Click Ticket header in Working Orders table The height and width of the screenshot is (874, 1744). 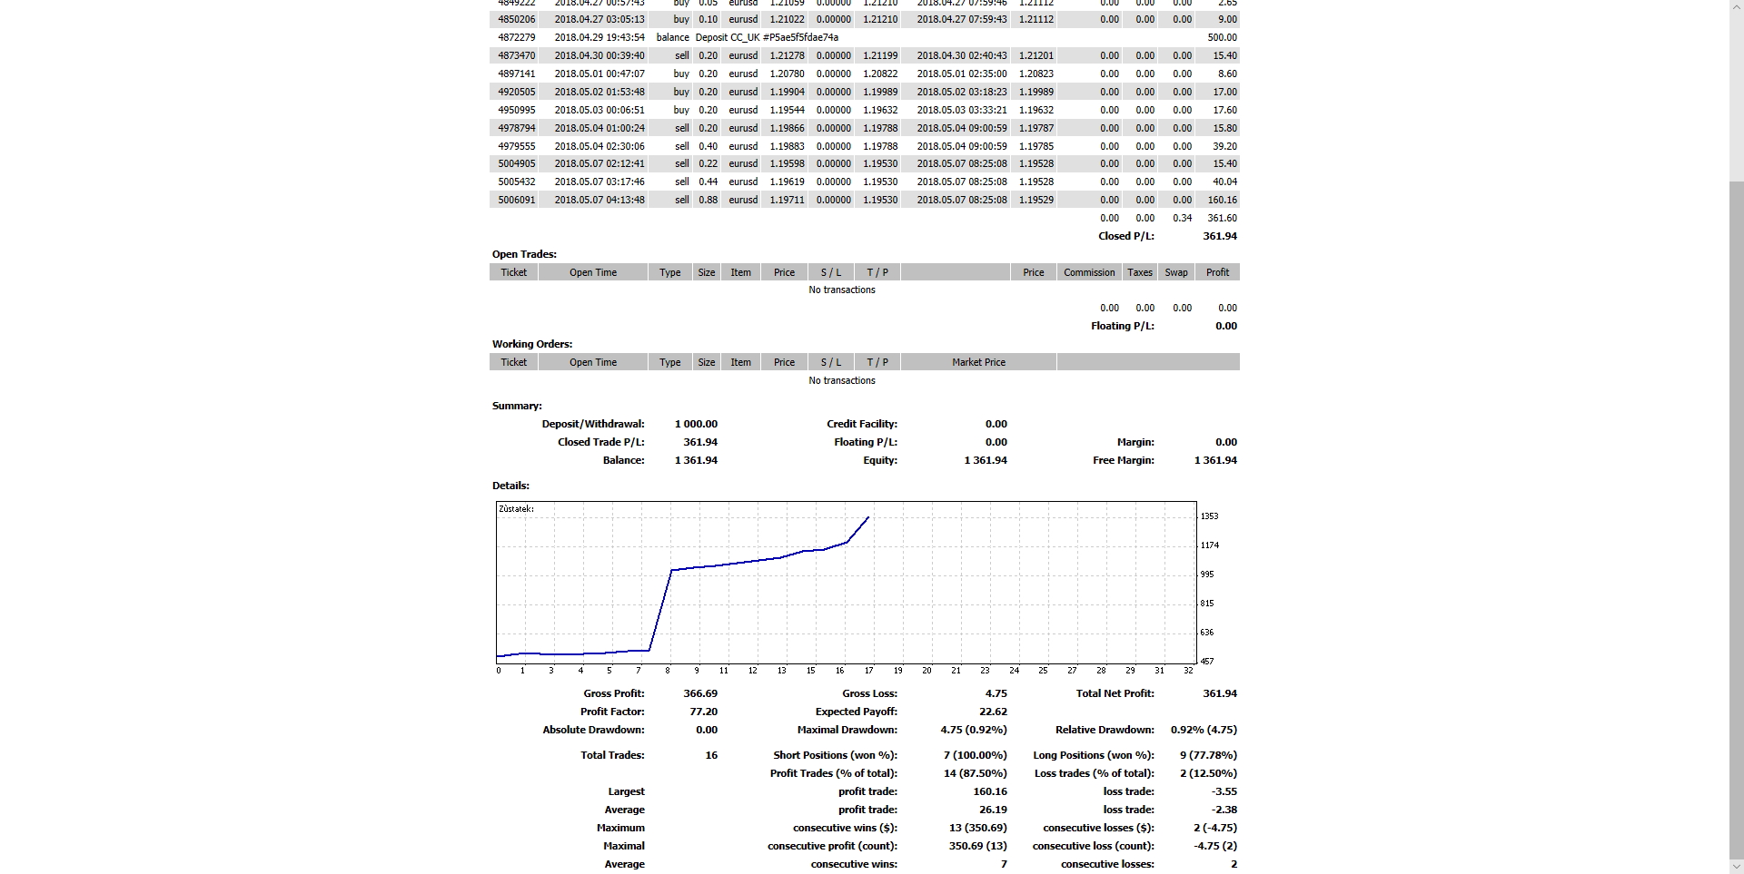pos(514,362)
